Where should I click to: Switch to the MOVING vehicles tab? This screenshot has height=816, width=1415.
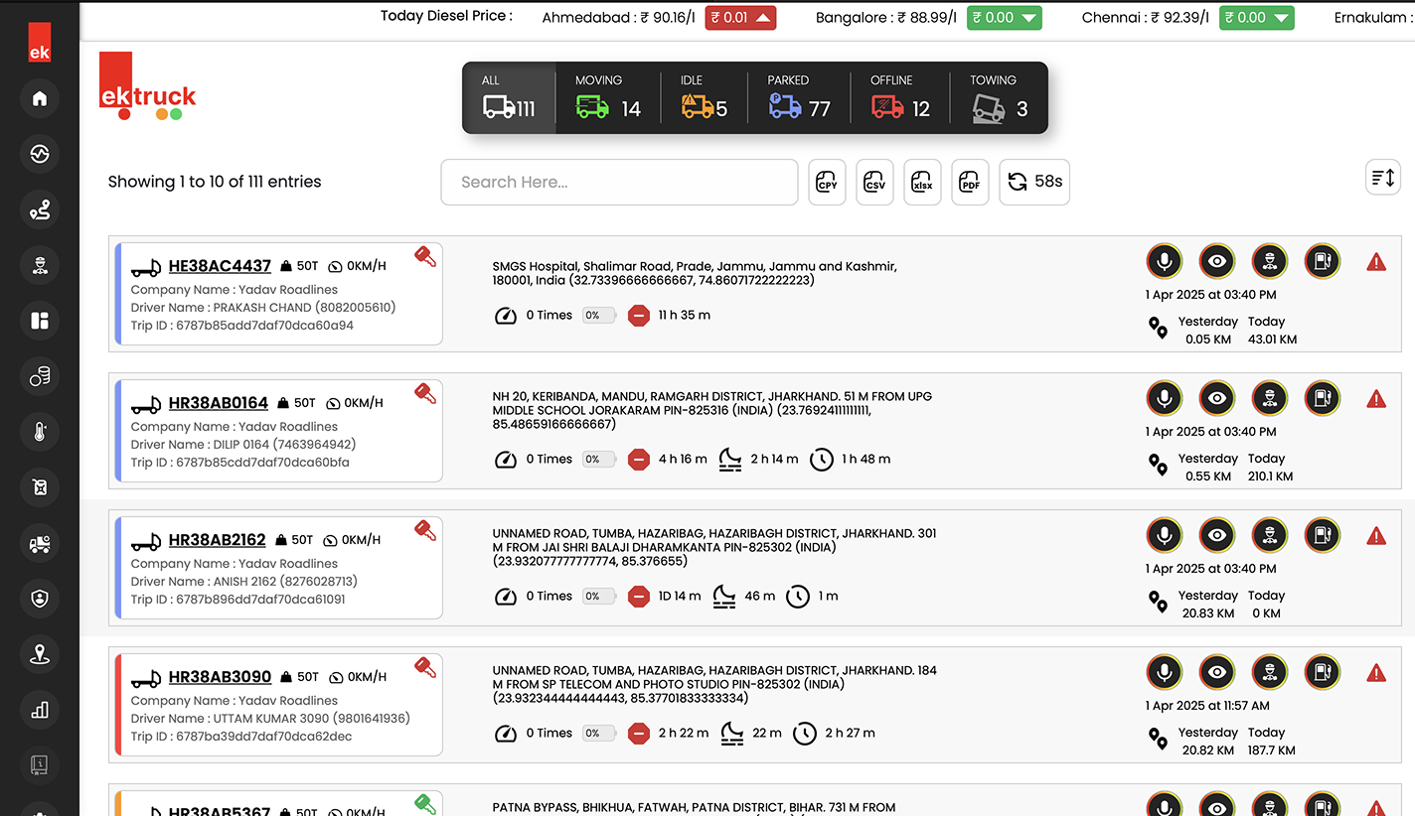click(607, 96)
